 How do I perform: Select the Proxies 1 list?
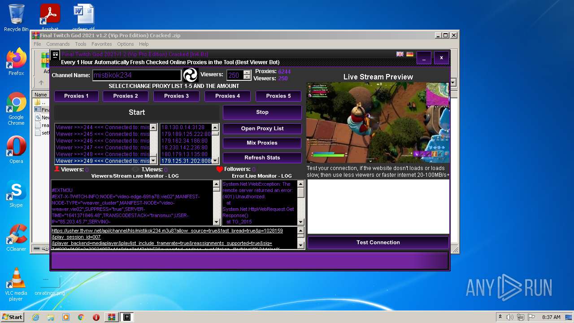[x=76, y=96]
